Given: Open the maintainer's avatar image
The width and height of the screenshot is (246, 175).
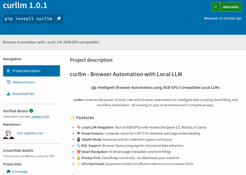Looking at the screenshot, I should pos(8,133).
